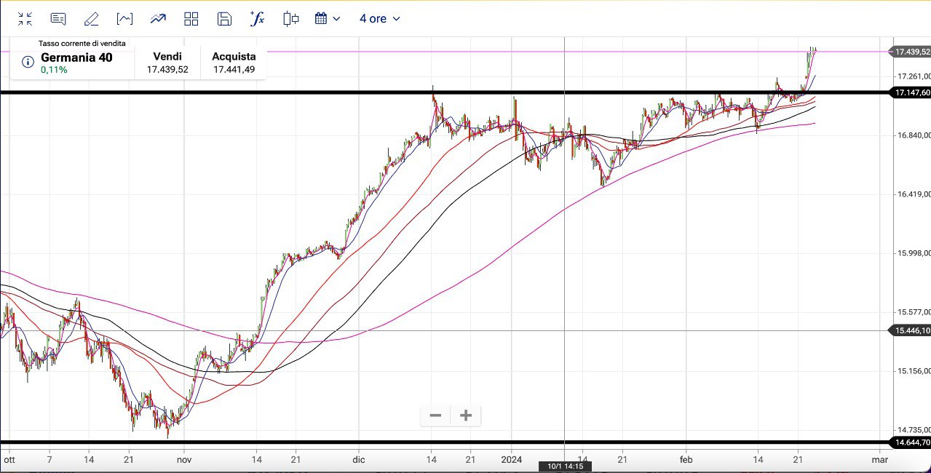This screenshot has height=473, width=931.
Task: Click the 17.147,60 resistance level label
Action: (x=911, y=92)
